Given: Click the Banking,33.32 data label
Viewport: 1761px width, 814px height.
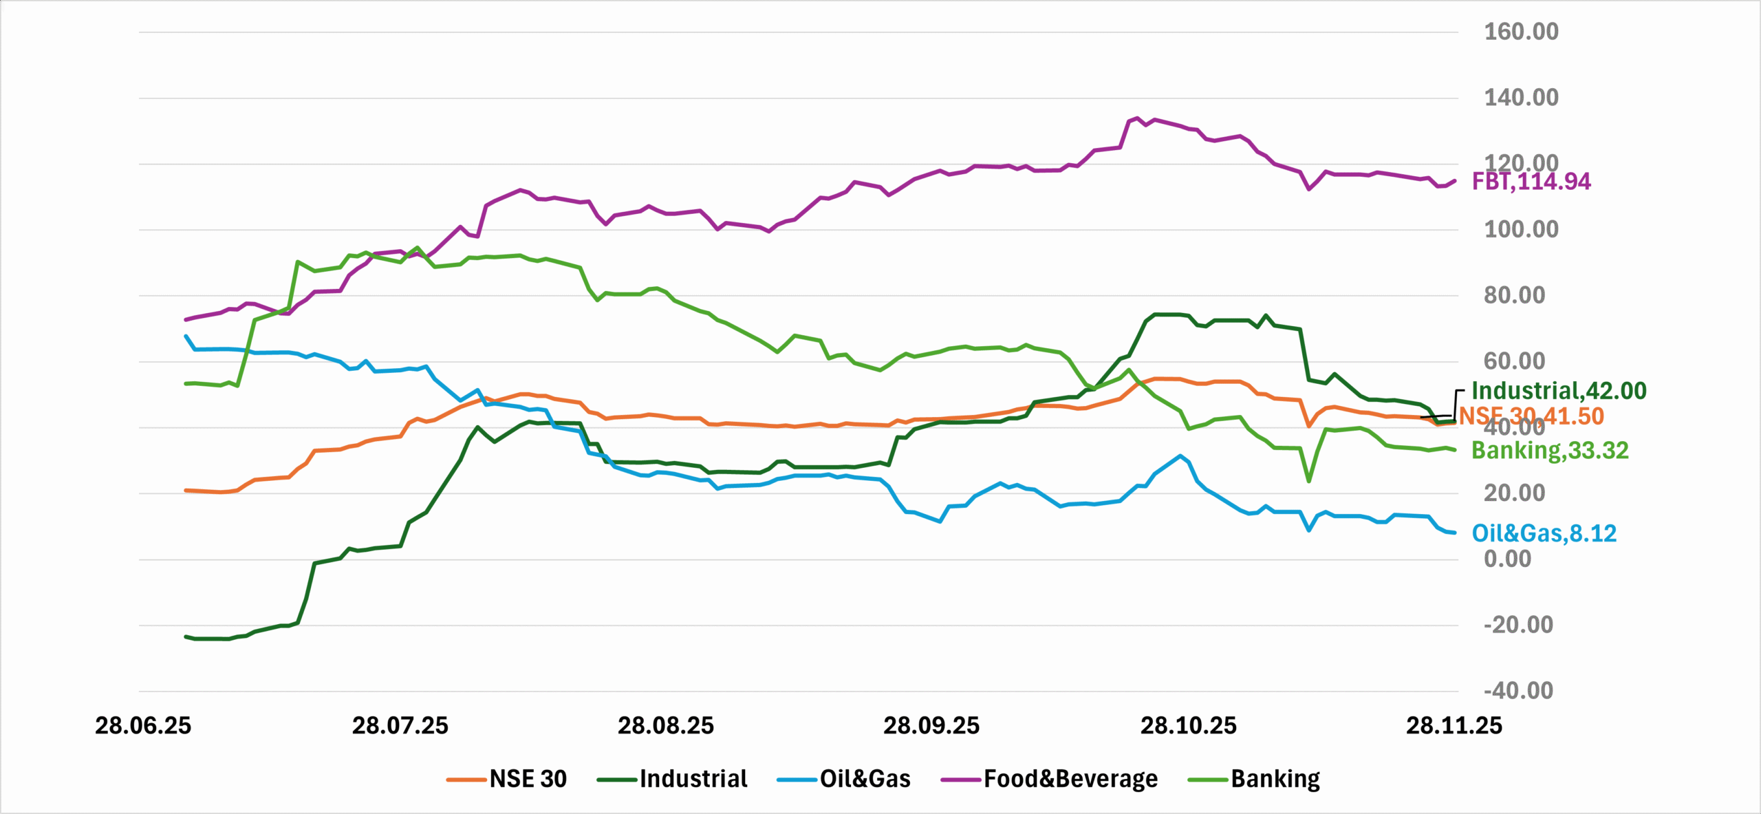Looking at the screenshot, I should (1550, 451).
